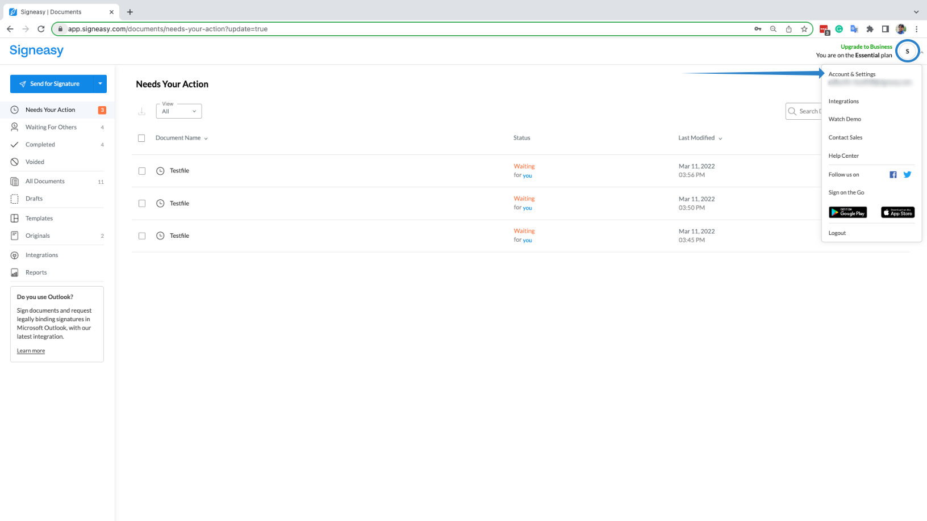Click the Send for Signature button
This screenshot has height=521, width=927.
(52, 84)
